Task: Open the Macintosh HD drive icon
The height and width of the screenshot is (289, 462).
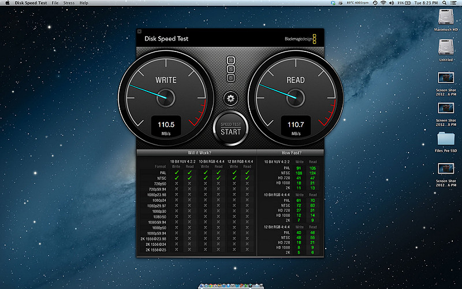Action: [446, 16]
